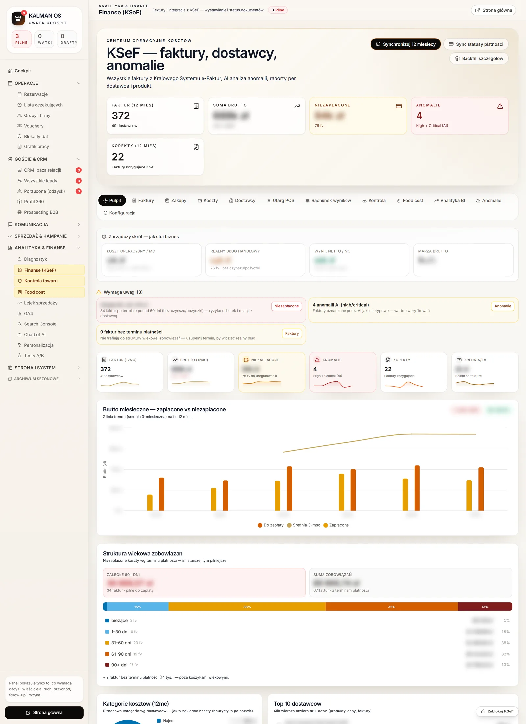This screenshot has width=526, height=724.
Task: Click the bottom sidebar Strona główna button
Action: (44, 713)
